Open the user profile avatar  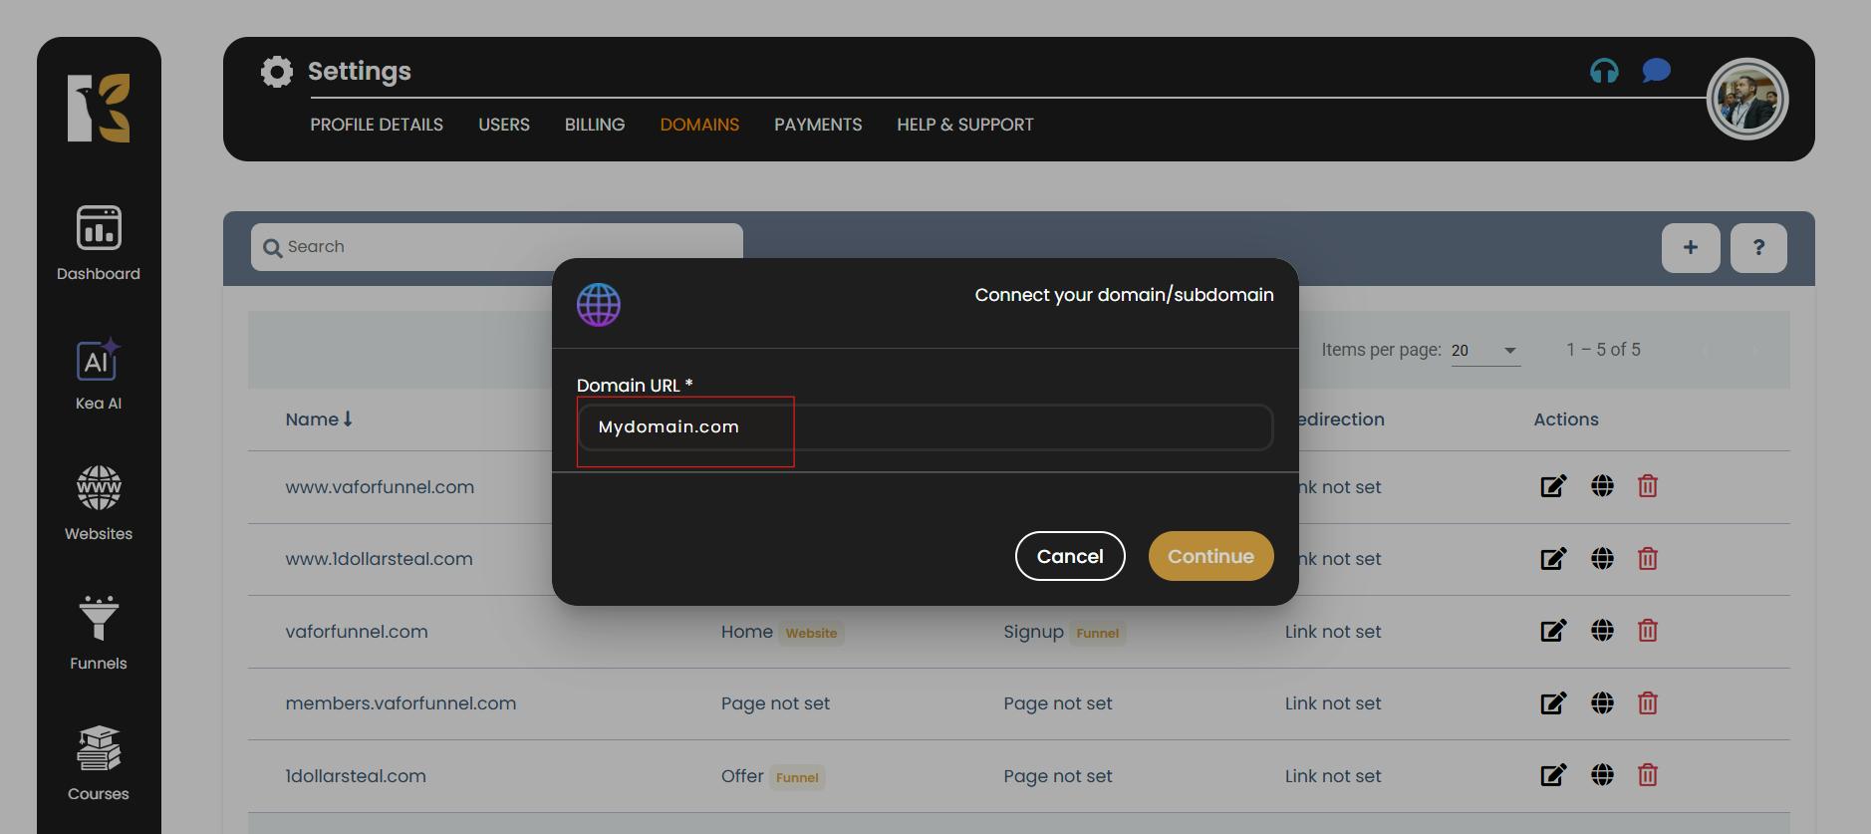click(1746, 100)
